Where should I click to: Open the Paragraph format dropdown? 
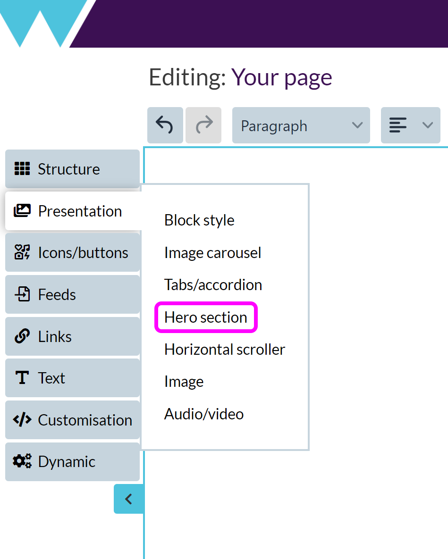coord(301,125)
